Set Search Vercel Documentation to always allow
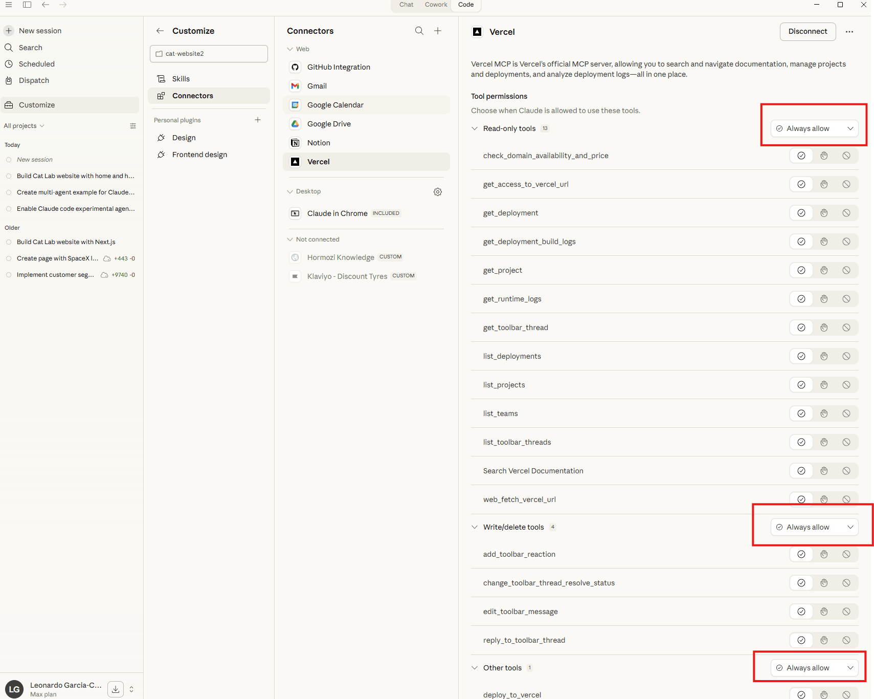Viewport: 874px width, 699px height. click(x=801, y=471)
